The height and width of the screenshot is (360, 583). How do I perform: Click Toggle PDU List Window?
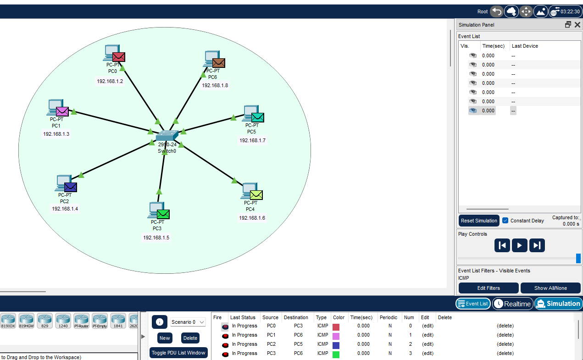coord(178,353)
